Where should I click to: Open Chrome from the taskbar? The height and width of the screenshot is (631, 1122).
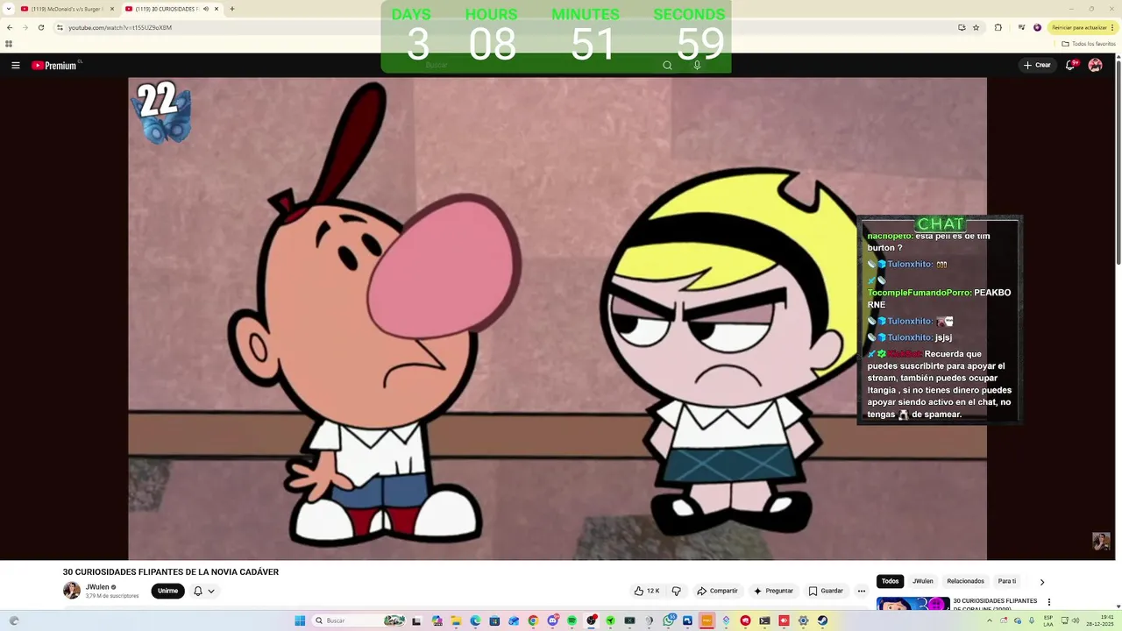click(533, 620)
